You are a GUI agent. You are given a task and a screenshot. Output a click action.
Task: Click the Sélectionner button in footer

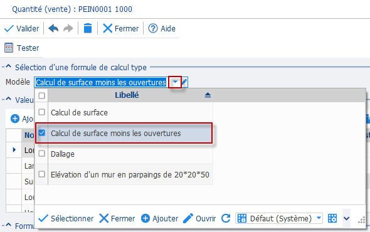coord(66,218)
